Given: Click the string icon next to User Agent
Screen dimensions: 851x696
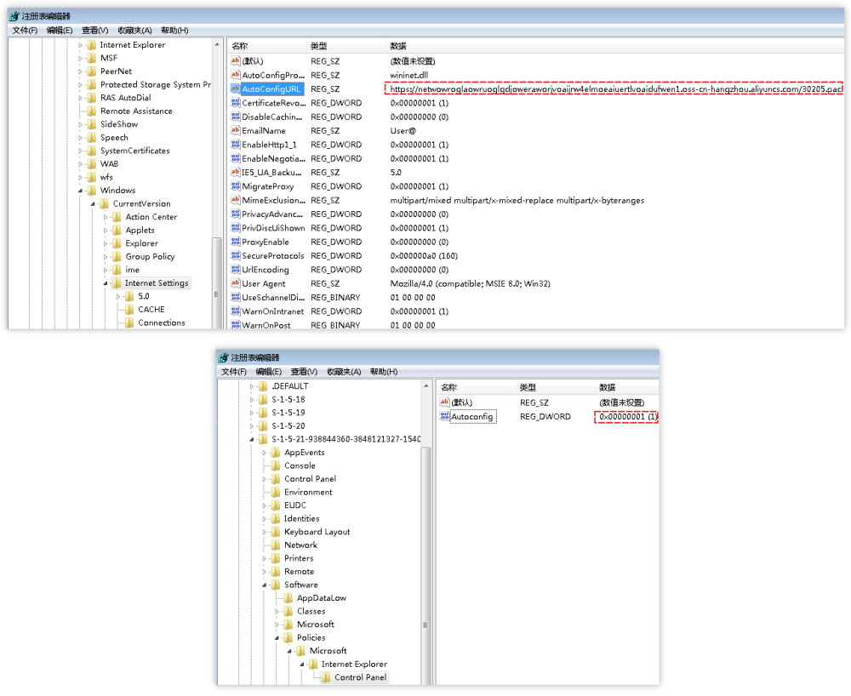Looking at the screenshot, I should tap(236, 283).
